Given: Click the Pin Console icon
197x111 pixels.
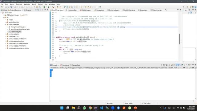Looking at the screenshot, I should click(x=182, y=65).
